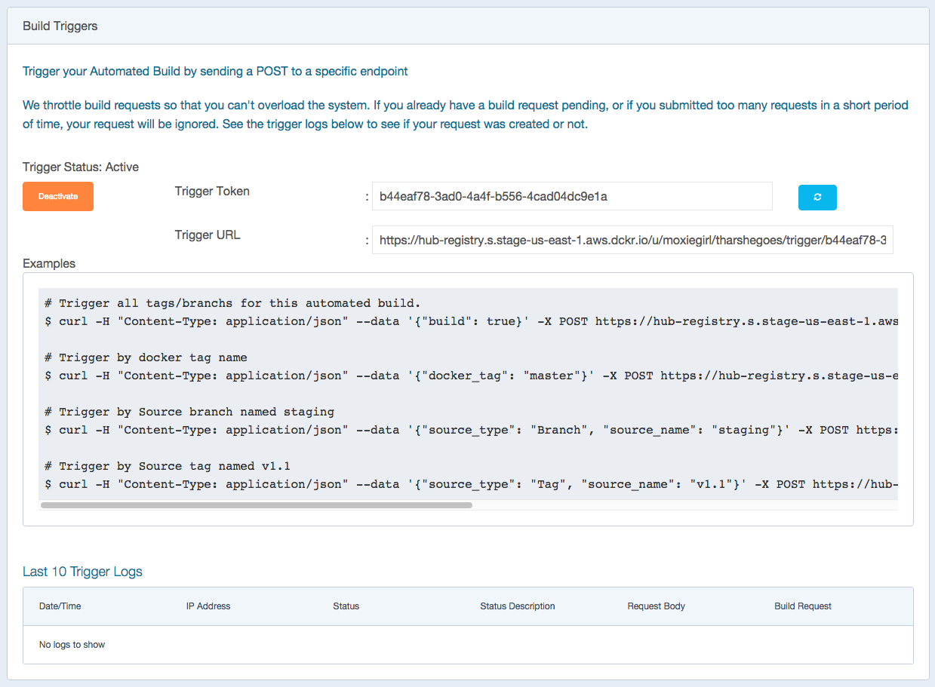
Task: Click the curl command for the staging branch
Action: tap(468, 430)
